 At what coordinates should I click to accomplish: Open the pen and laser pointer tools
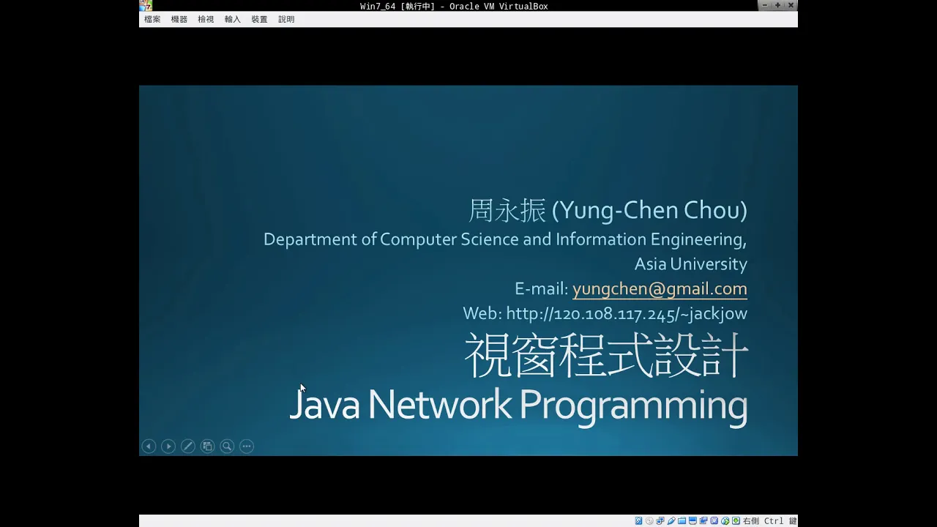click(188, 446)
